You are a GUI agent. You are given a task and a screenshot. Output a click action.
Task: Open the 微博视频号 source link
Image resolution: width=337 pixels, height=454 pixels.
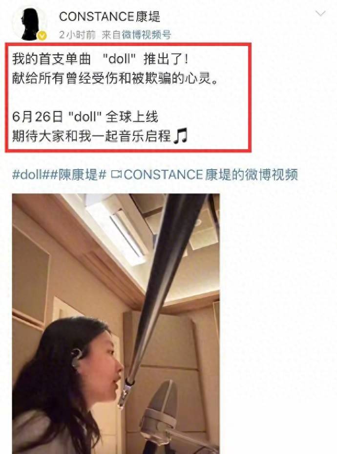coord(146,35)
